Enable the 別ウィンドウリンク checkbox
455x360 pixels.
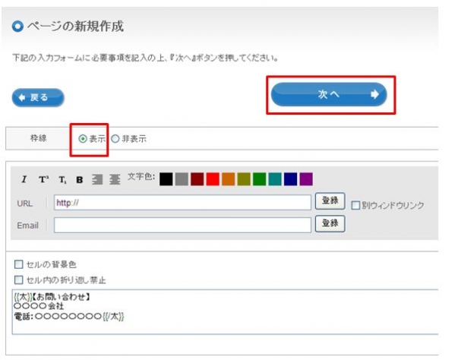(x=355, y=205)
